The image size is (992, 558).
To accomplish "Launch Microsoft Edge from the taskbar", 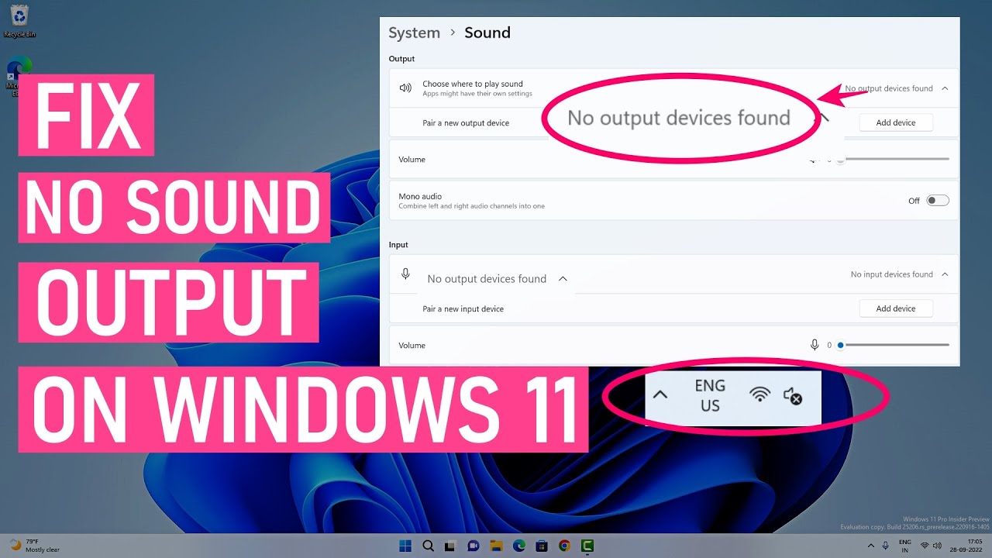I will [518, 546].
